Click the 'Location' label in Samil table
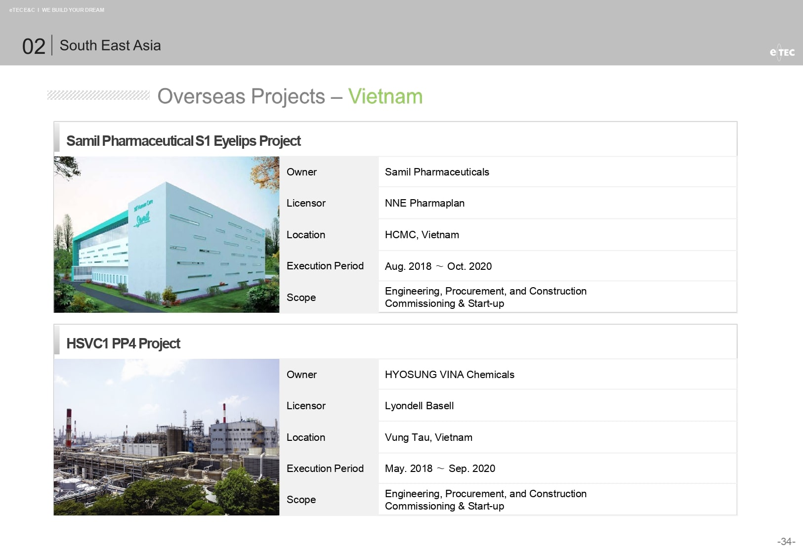This screenshot has height=556, width=803. coord(306,235)
